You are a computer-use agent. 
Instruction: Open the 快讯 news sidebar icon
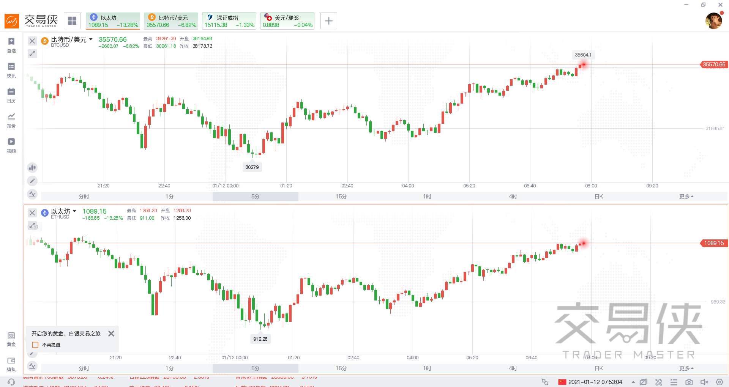click(x=11, y=70)
